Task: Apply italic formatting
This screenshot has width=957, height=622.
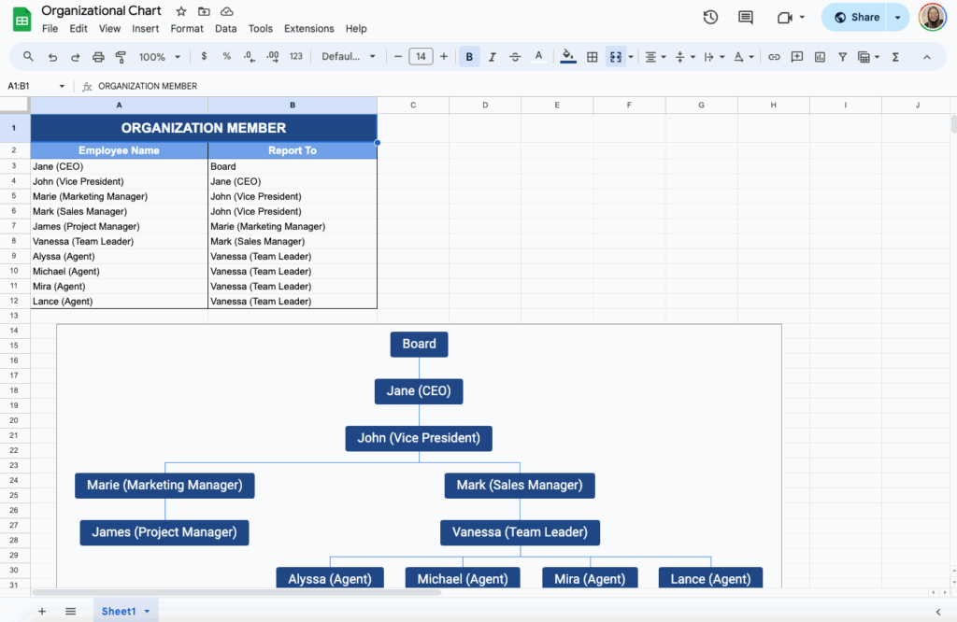Action: 493,56
